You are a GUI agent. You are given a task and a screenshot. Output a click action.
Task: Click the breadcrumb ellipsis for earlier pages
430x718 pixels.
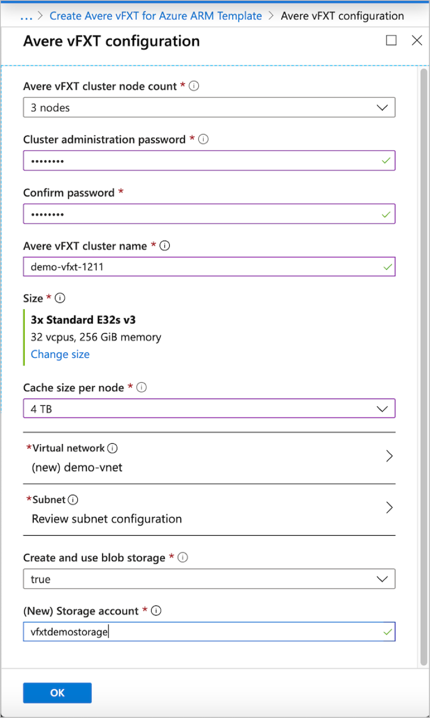[26, 16]
